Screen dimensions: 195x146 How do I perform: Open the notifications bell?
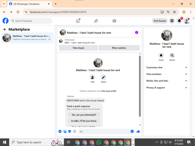[179, 21]
